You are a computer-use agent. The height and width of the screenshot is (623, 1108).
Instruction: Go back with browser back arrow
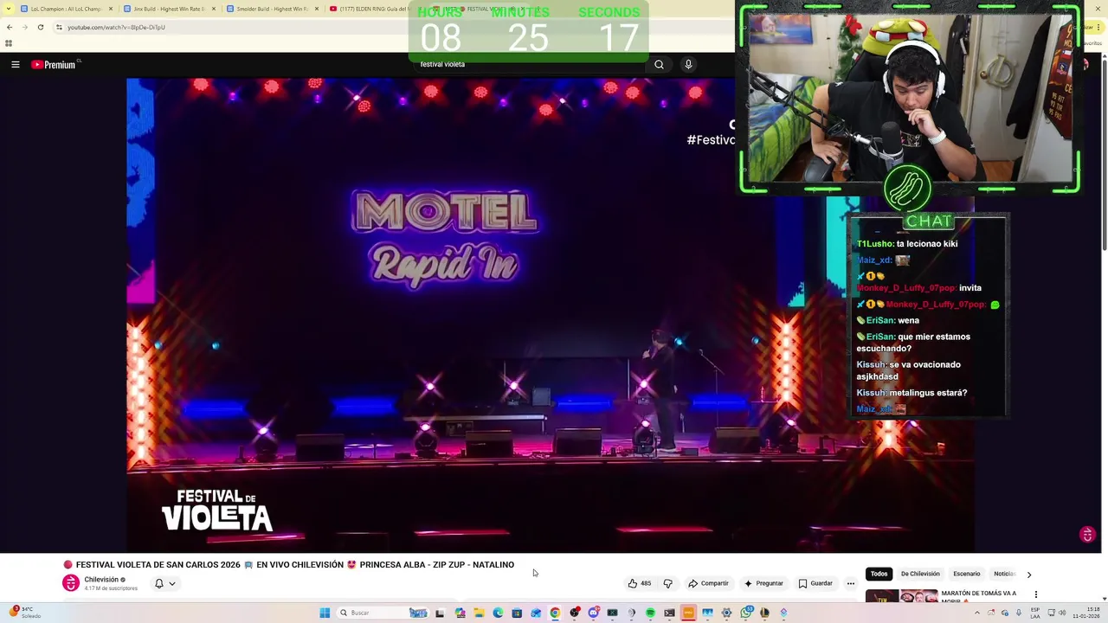(x=10, y=27)
